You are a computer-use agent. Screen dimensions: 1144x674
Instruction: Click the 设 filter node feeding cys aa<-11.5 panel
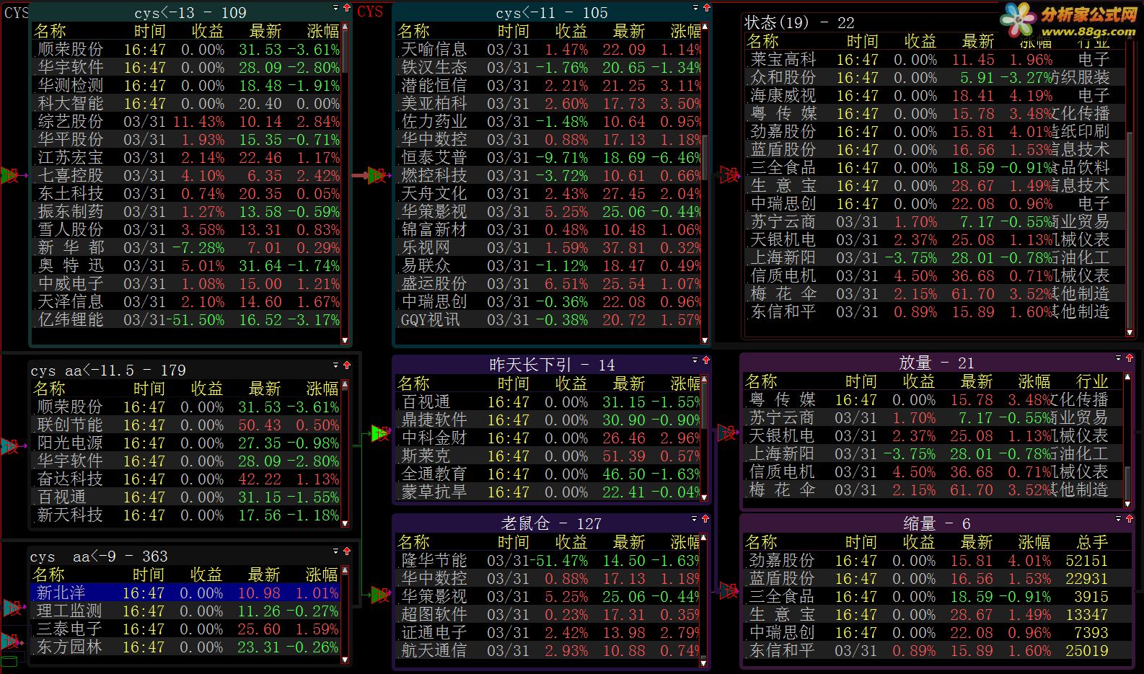[9, 446]
